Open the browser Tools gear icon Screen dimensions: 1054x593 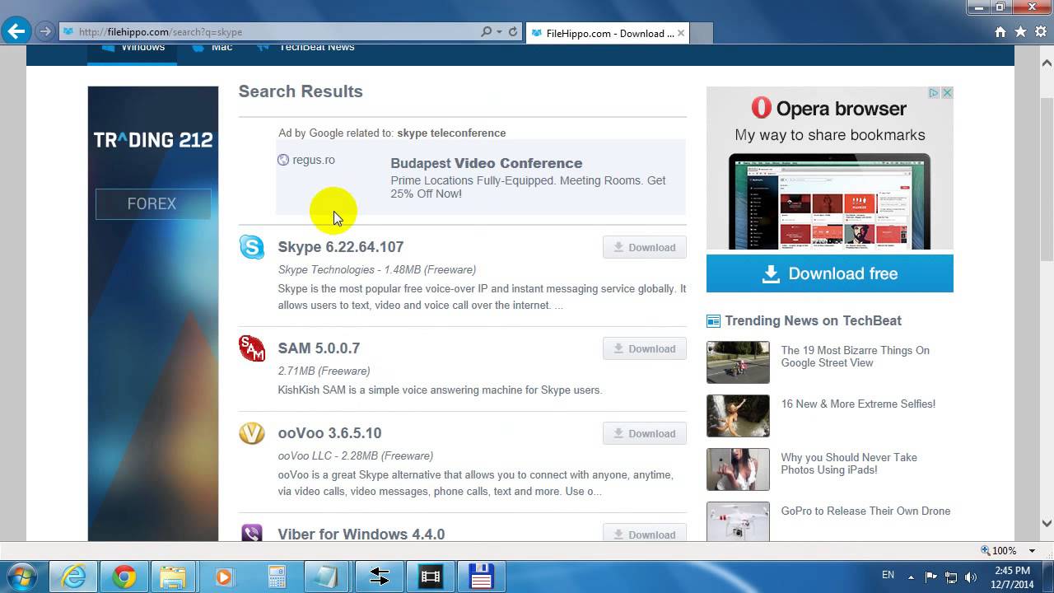tap(1040, 32)
